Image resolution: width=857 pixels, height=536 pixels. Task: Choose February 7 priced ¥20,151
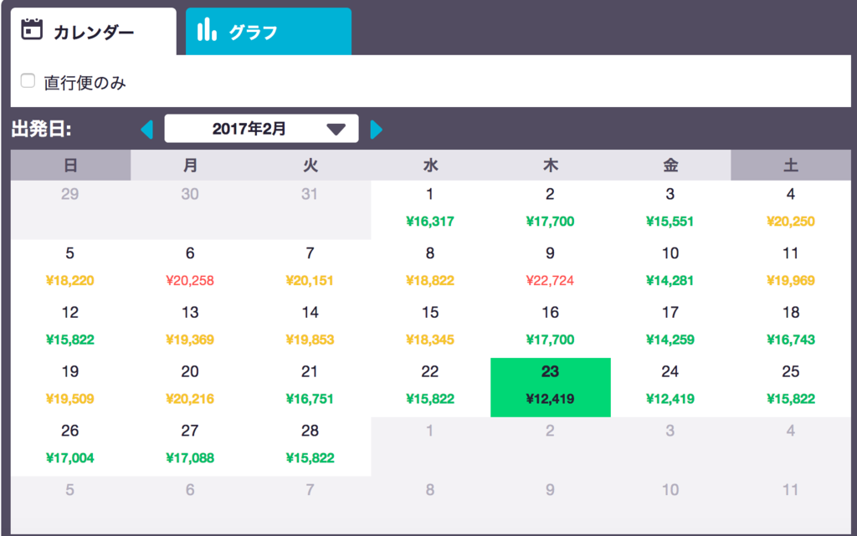click(x=310, y=269)
